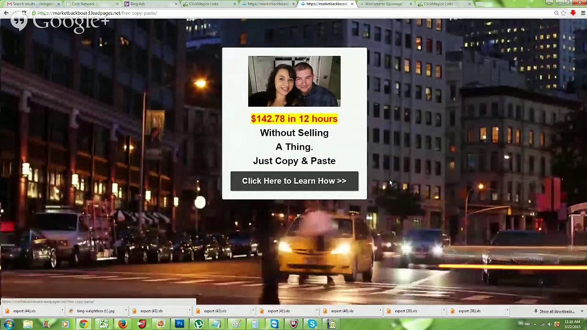This screenshot has height=330, width=587.
Task: Click the red download extension icon
Action: (573, 13)
